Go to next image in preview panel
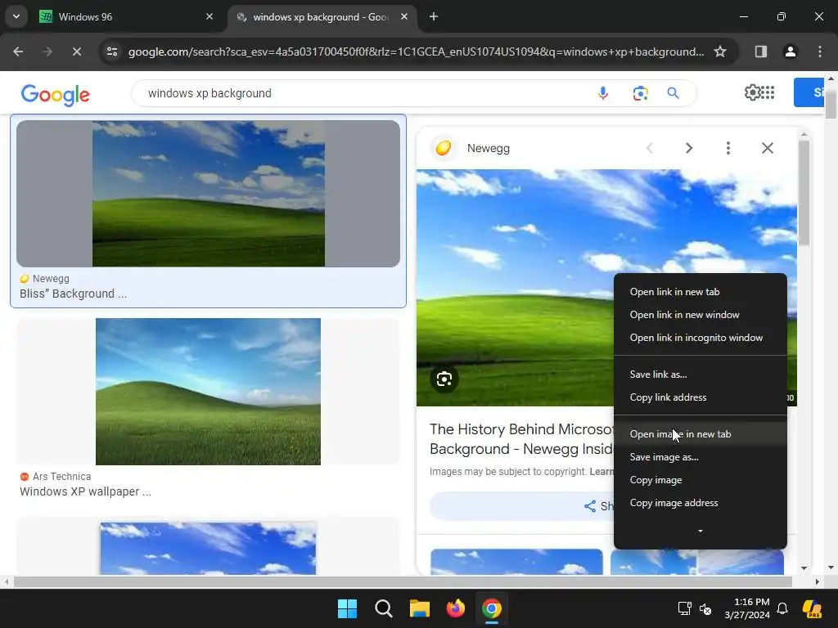Viewport: 838px width, 628px height. [x=689, y=148]
